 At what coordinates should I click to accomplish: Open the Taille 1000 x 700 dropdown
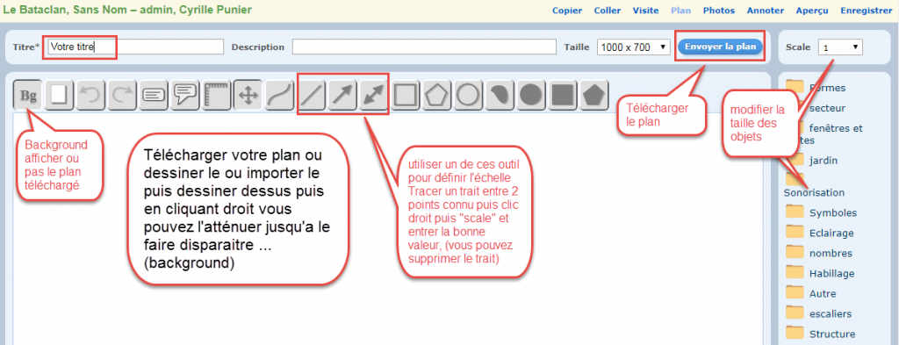[x=634, y=47]
